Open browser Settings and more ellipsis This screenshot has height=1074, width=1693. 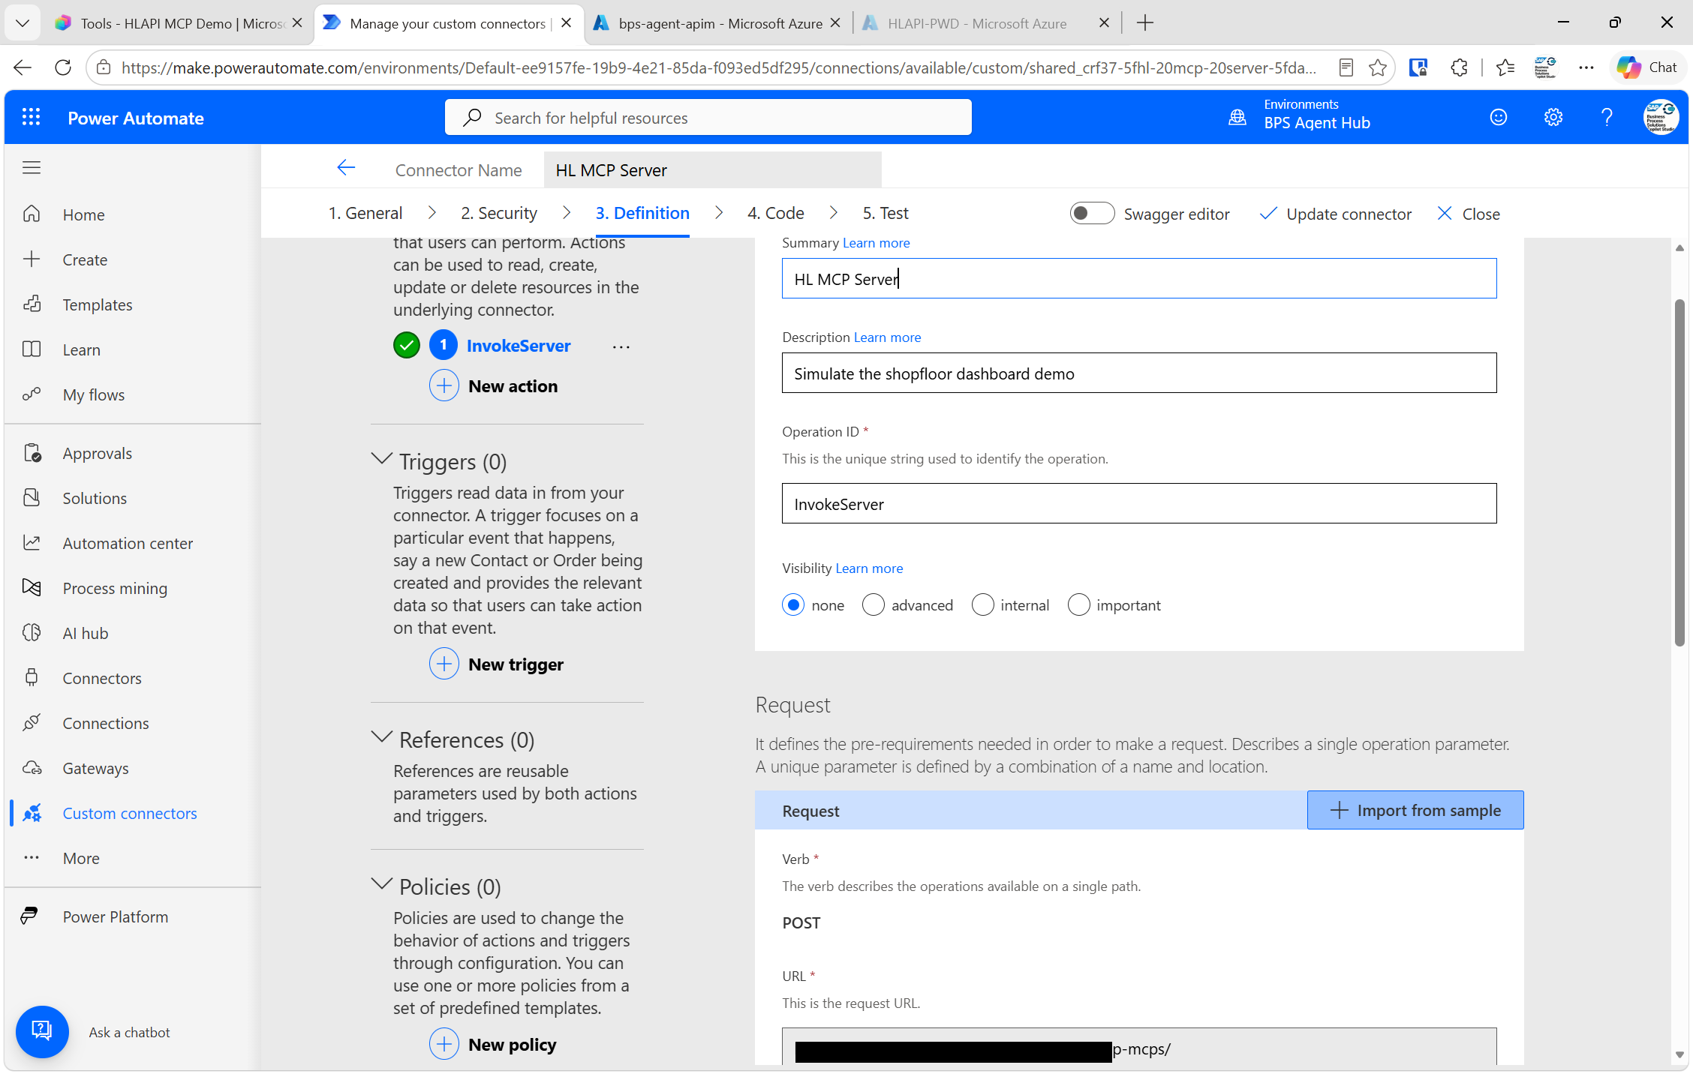(1586, 67)
